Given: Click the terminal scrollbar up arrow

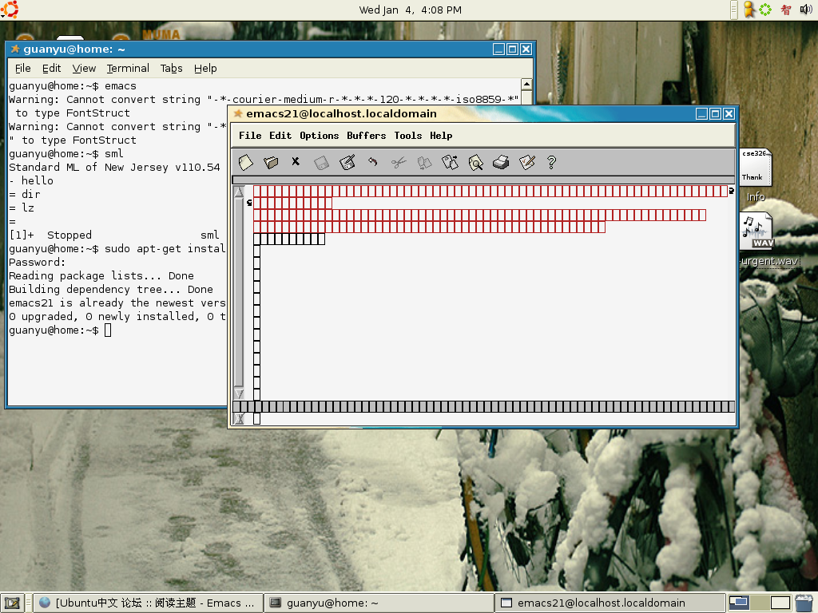Looking at the screenshot, I should tap(526, 85).
